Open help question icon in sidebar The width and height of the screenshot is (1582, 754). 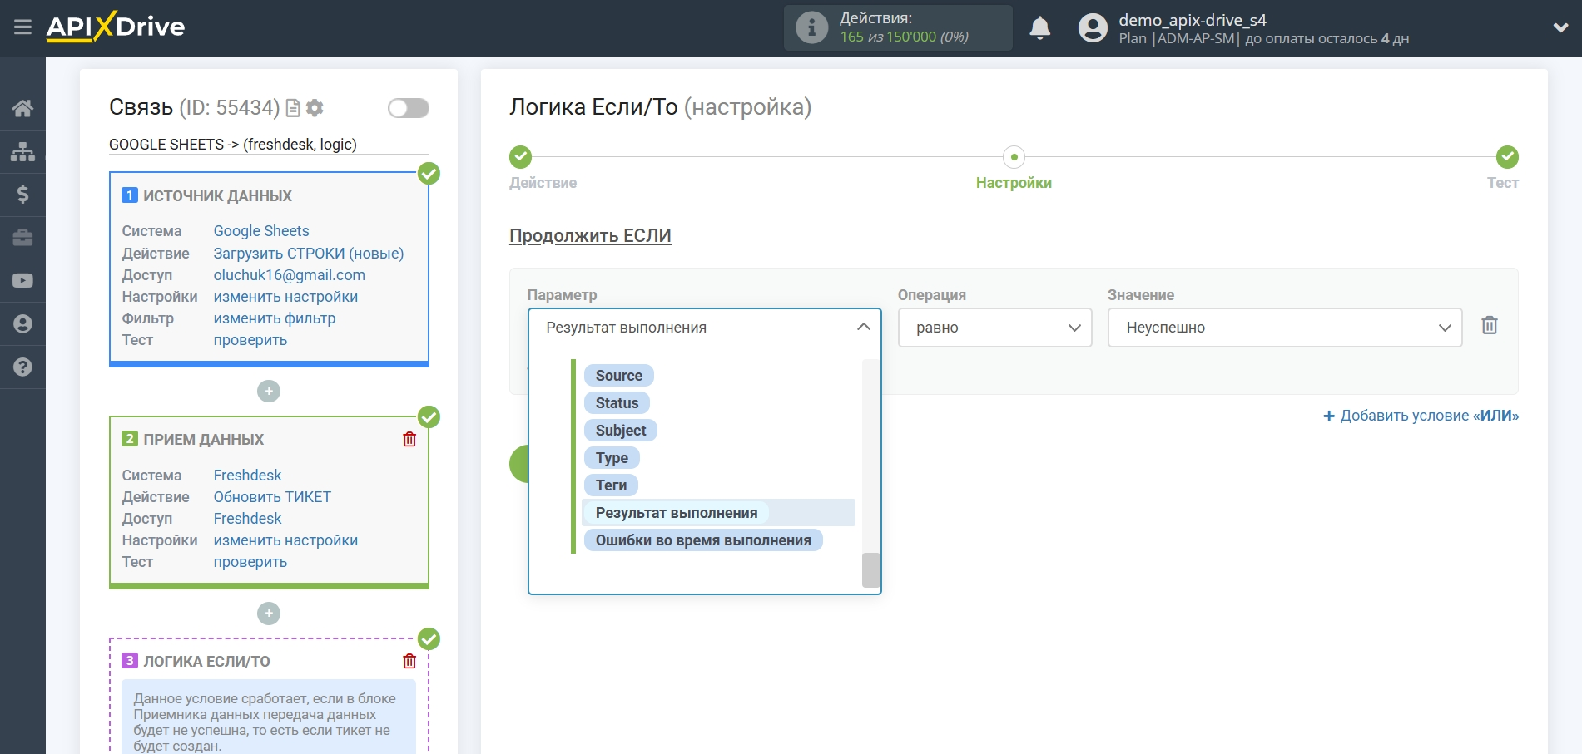coord(22,367)
